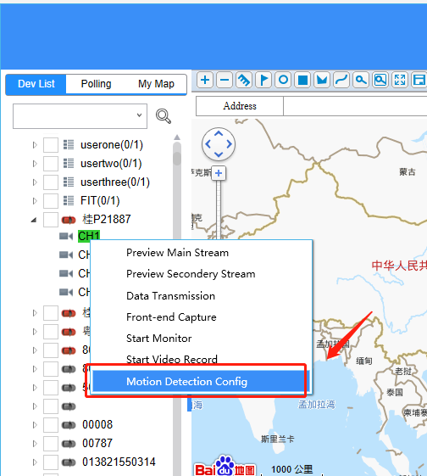Expand the 013821550314 device node
427x476 pixels.
pos(35,462)
